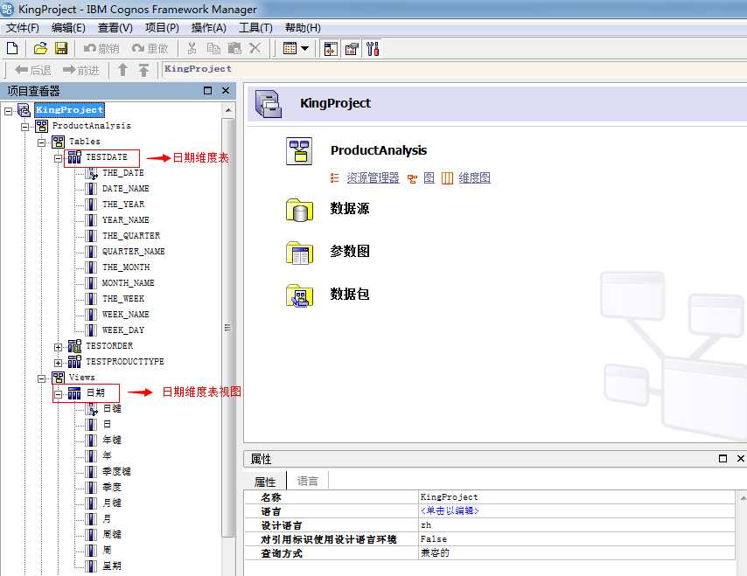
Task: Click the project viewer panel toolbar icon
Action: tap(331, 49)
